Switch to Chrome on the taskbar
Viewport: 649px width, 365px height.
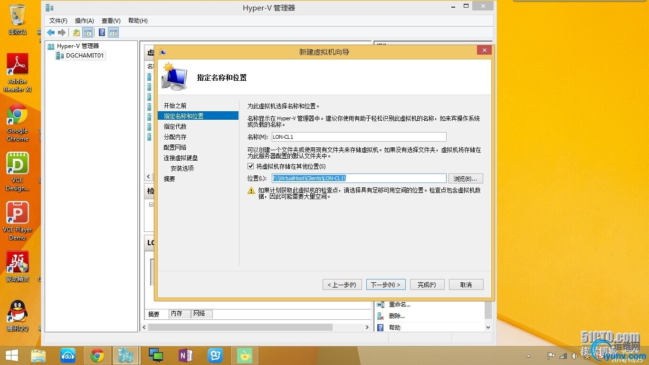pyautogui.click(x=97, y=355)
